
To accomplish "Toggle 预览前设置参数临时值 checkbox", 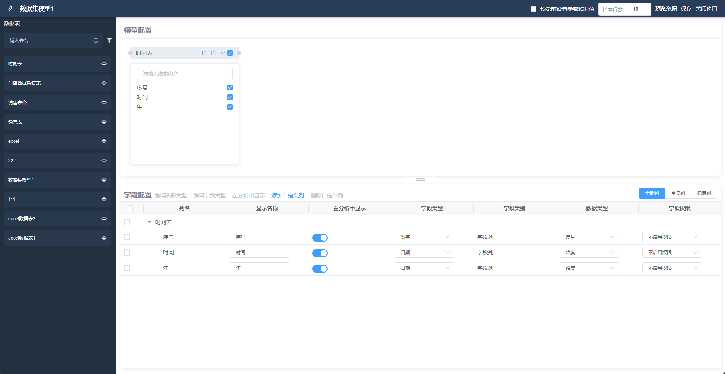I will [x=534, y=9].
